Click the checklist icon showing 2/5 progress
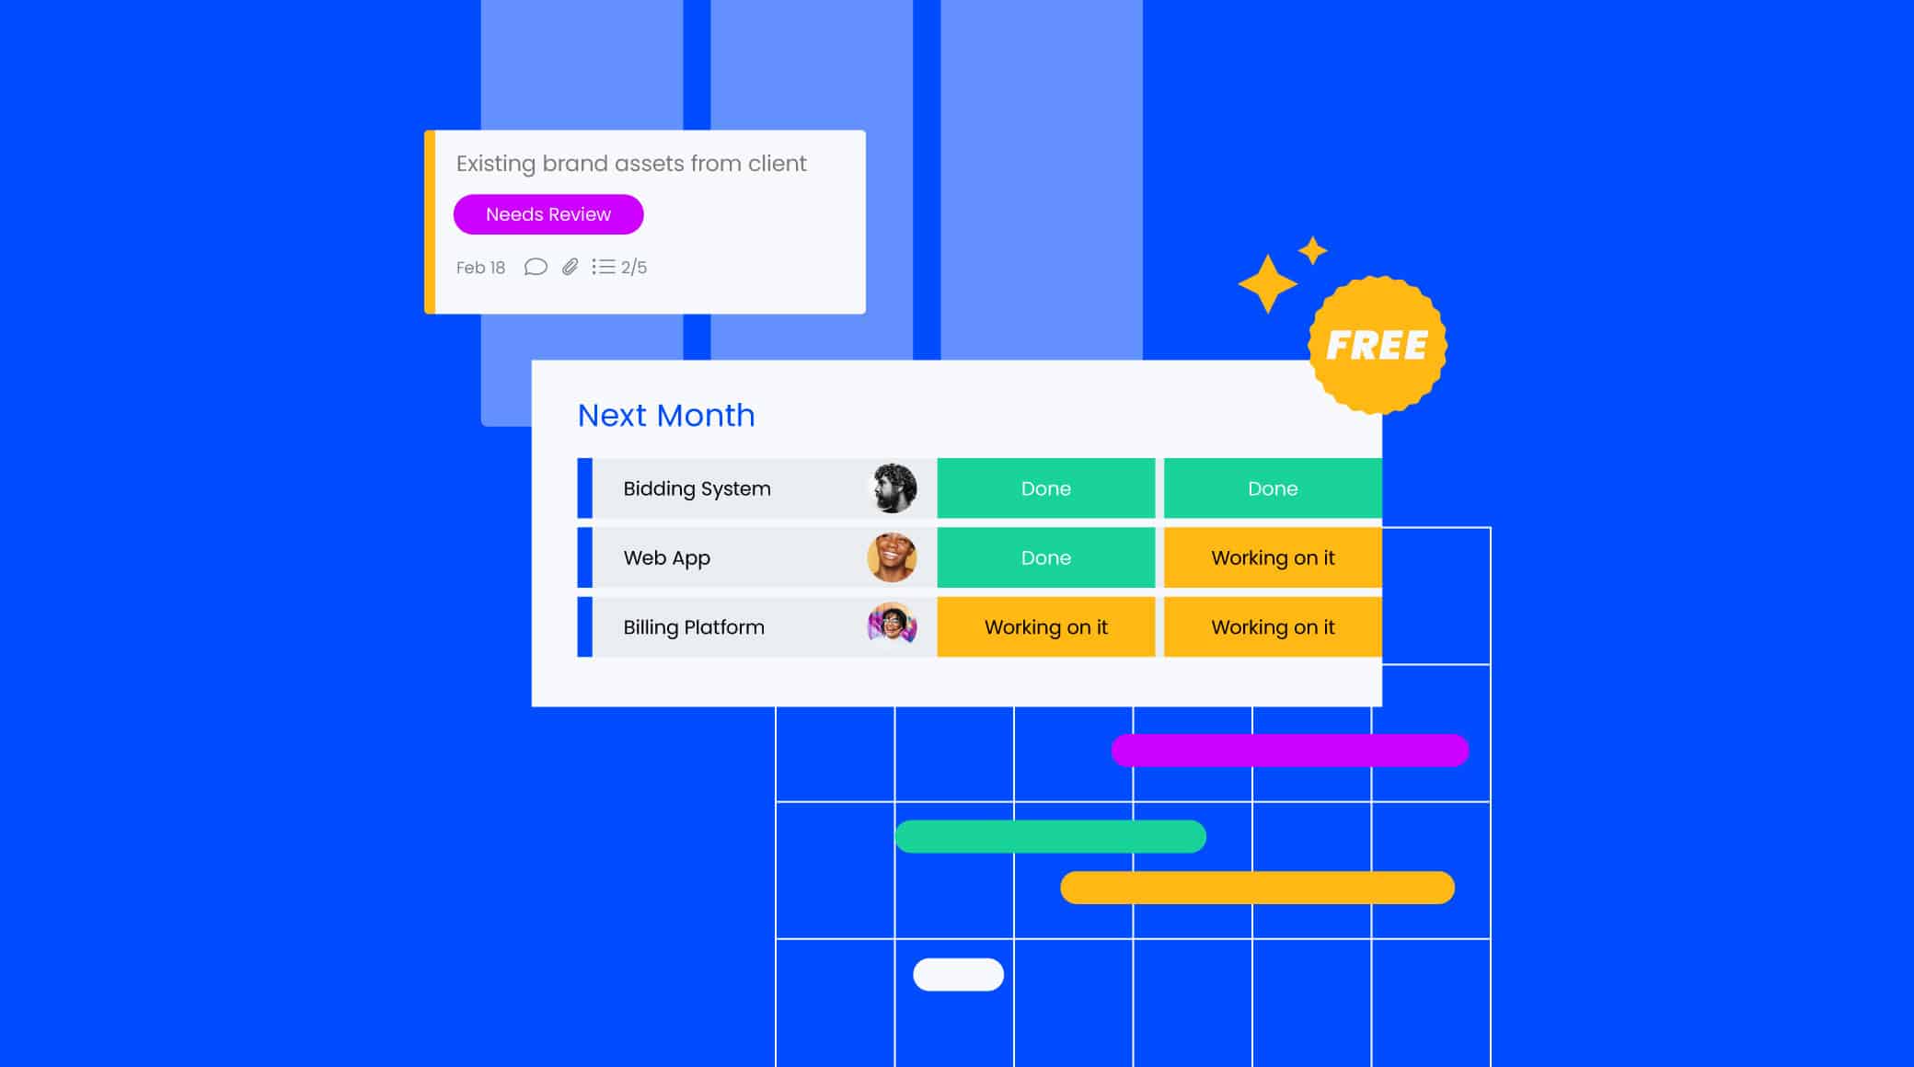The height and width of the screenshot is (1067, 1914). click(x=602, y=267)
